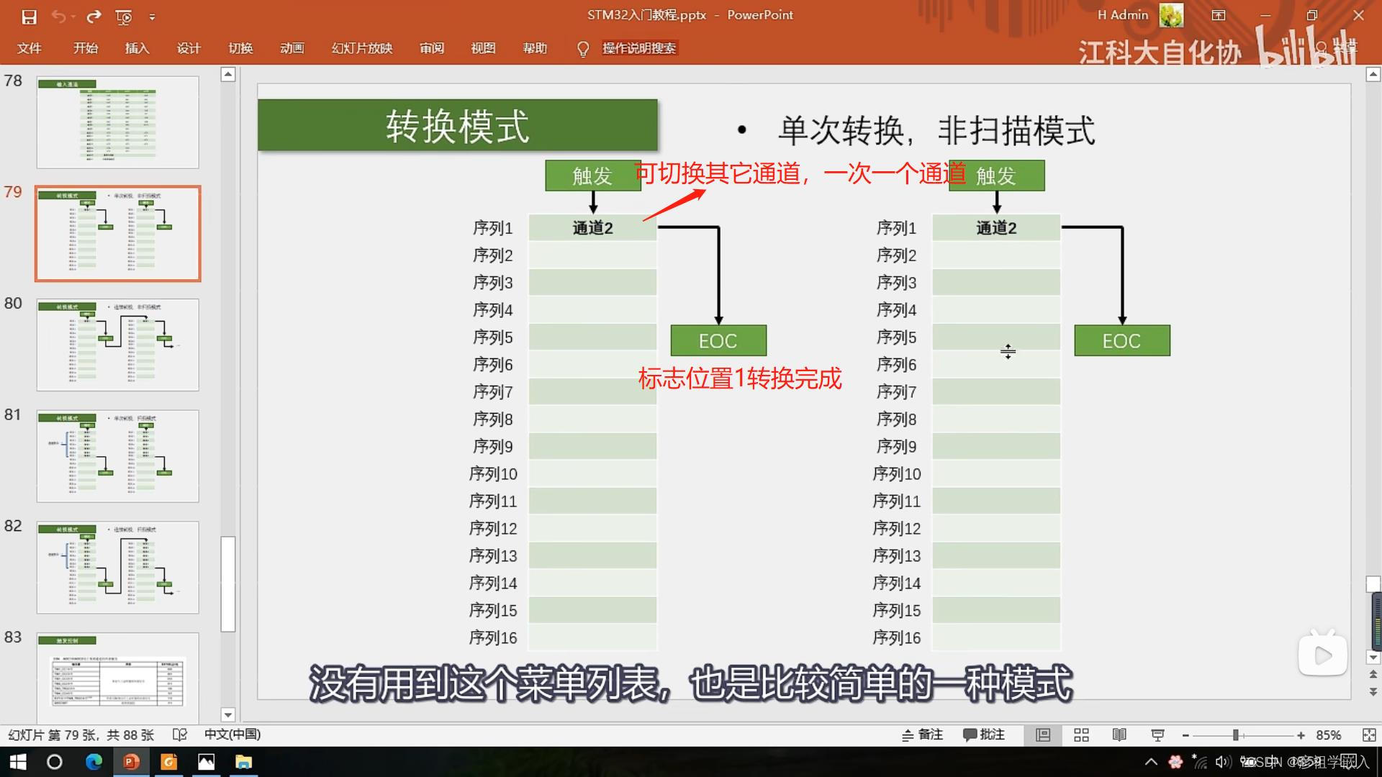Click the zoom slider handle
The image size is (1382, 777).
1235,735
